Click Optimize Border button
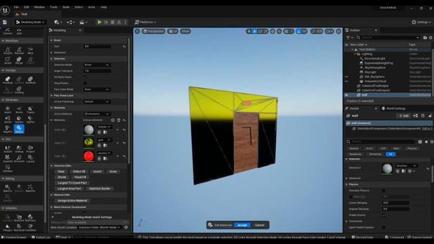The image size is (434, 244). 100,188
